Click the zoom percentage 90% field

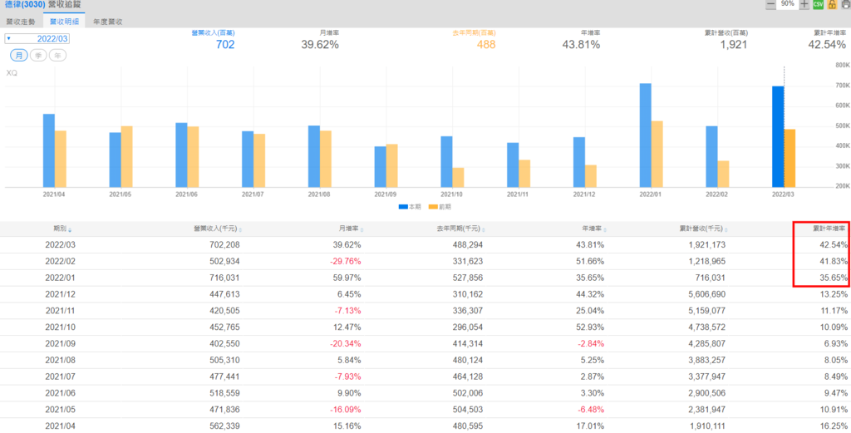(x=787, y=4)
